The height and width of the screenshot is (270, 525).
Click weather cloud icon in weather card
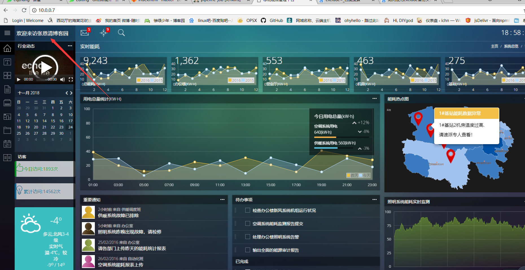tap(30, 224)
